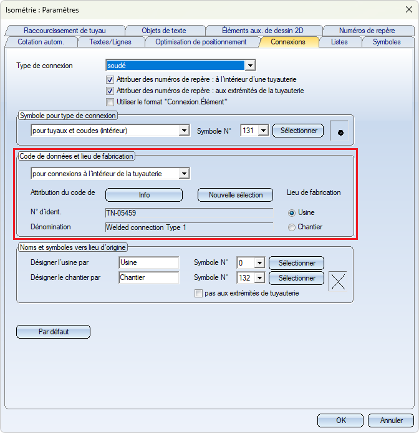Click the Annuler button

tap(391, 421)
